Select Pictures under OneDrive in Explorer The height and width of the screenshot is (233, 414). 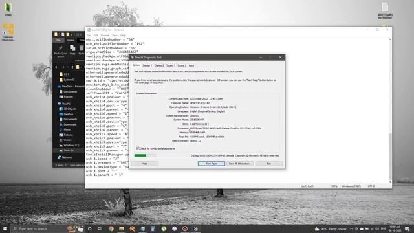(66, 97)
